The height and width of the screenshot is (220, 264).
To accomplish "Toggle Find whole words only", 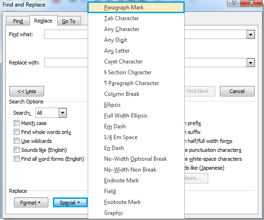I will pyautogui.click(x=16, y=132).
